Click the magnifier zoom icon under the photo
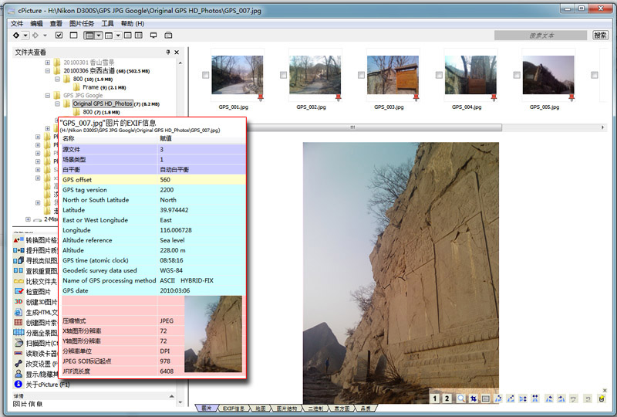This screenshot has height=417, width=617. [x=461, y=398]
